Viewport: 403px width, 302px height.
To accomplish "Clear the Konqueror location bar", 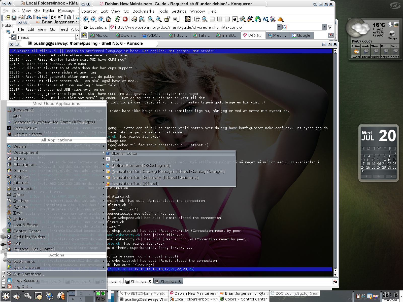I will click(x=86, y=27).
